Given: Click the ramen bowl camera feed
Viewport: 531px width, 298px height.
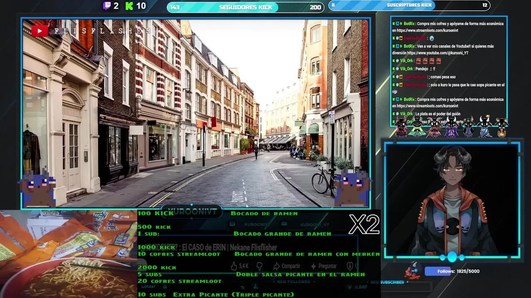Looking at the screenshot, I should point(68,254).
